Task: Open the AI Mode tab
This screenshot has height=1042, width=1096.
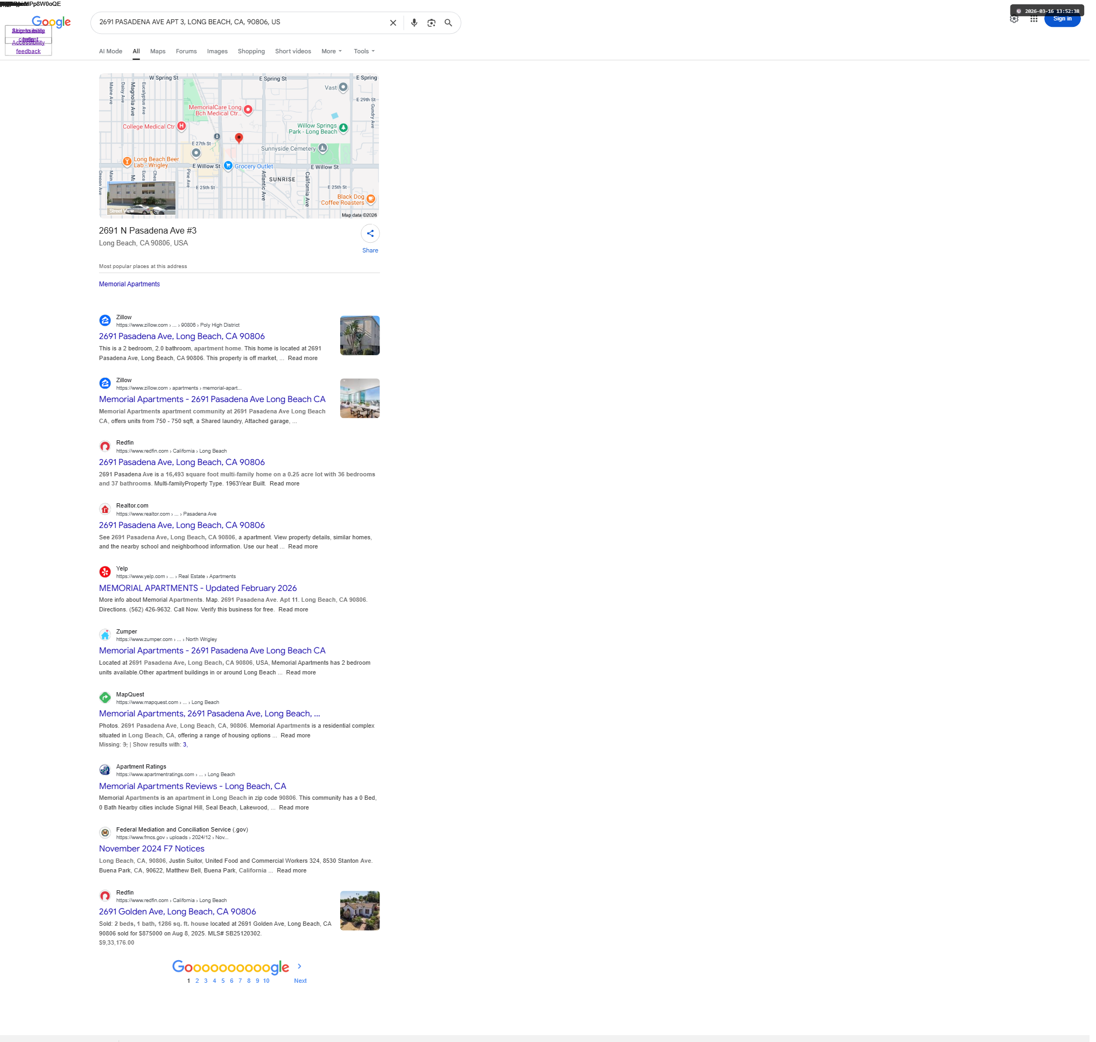Action: point(111,51)
